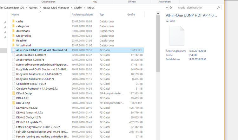
Task: Expand the chevron after Skyrim in path
Action: [85, 8]
